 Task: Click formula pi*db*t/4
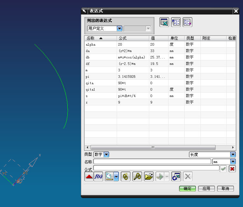click(x=127, y=96)
